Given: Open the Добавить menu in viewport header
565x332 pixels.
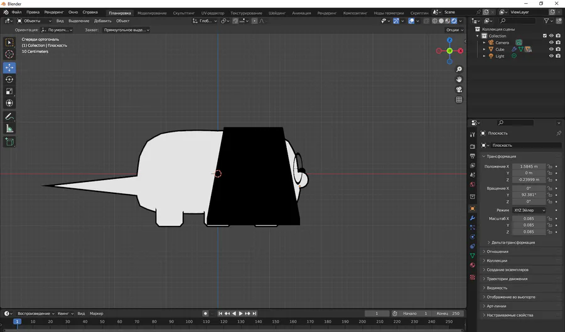Looking at the screenshot, I should point(103,21).
